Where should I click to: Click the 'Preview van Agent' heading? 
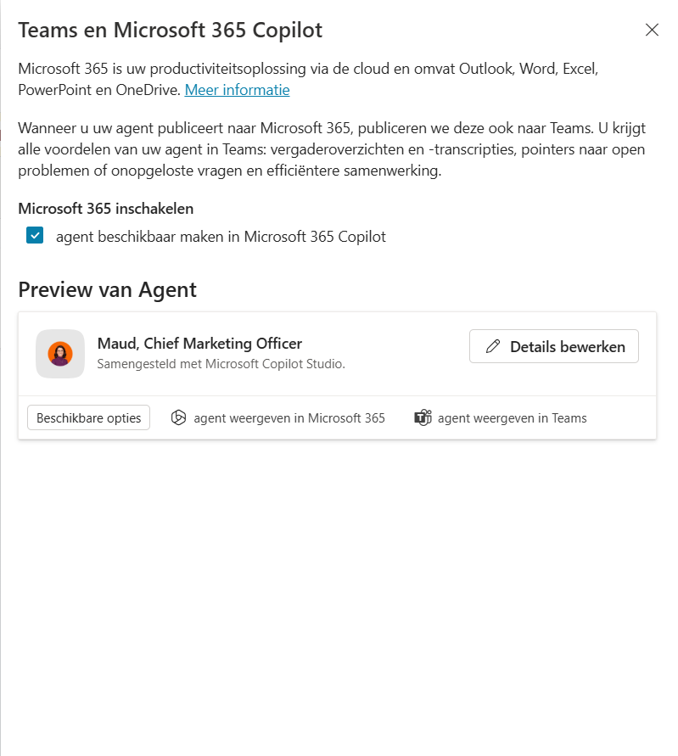point(107,289)
